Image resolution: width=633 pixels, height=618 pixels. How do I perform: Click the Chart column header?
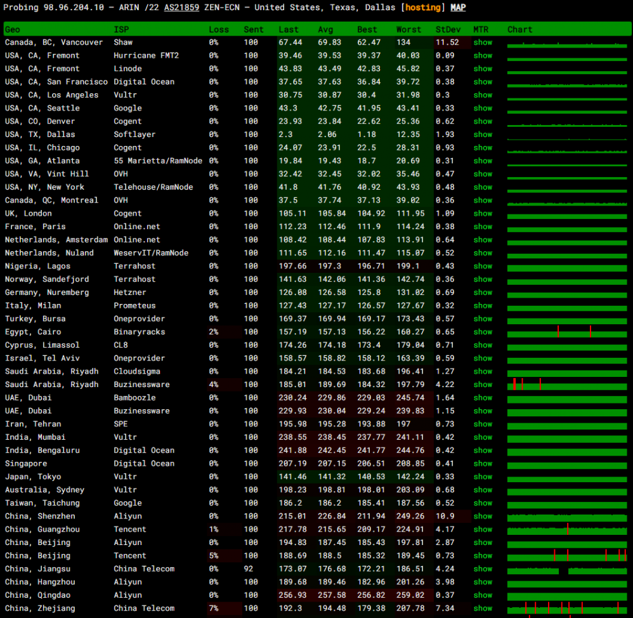click(x=520, y=29)
